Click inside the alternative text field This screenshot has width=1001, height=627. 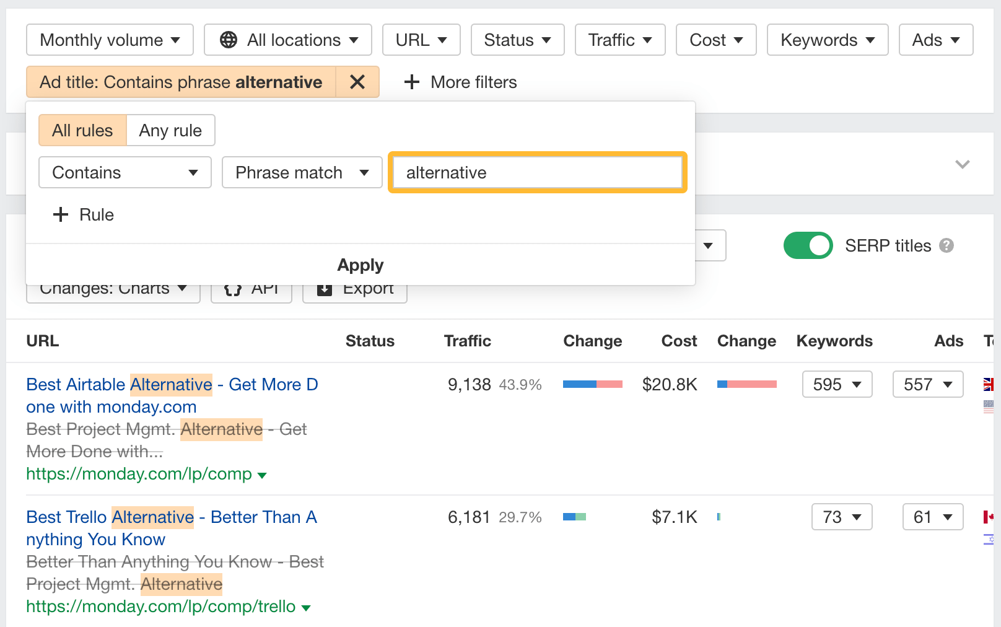(x=536, y=172)
